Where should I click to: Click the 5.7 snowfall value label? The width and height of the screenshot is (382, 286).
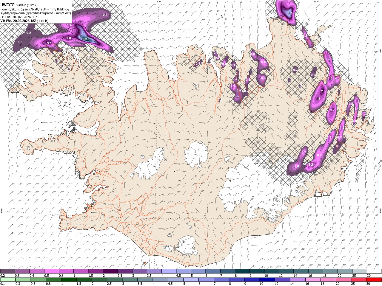tap(289, 13)
